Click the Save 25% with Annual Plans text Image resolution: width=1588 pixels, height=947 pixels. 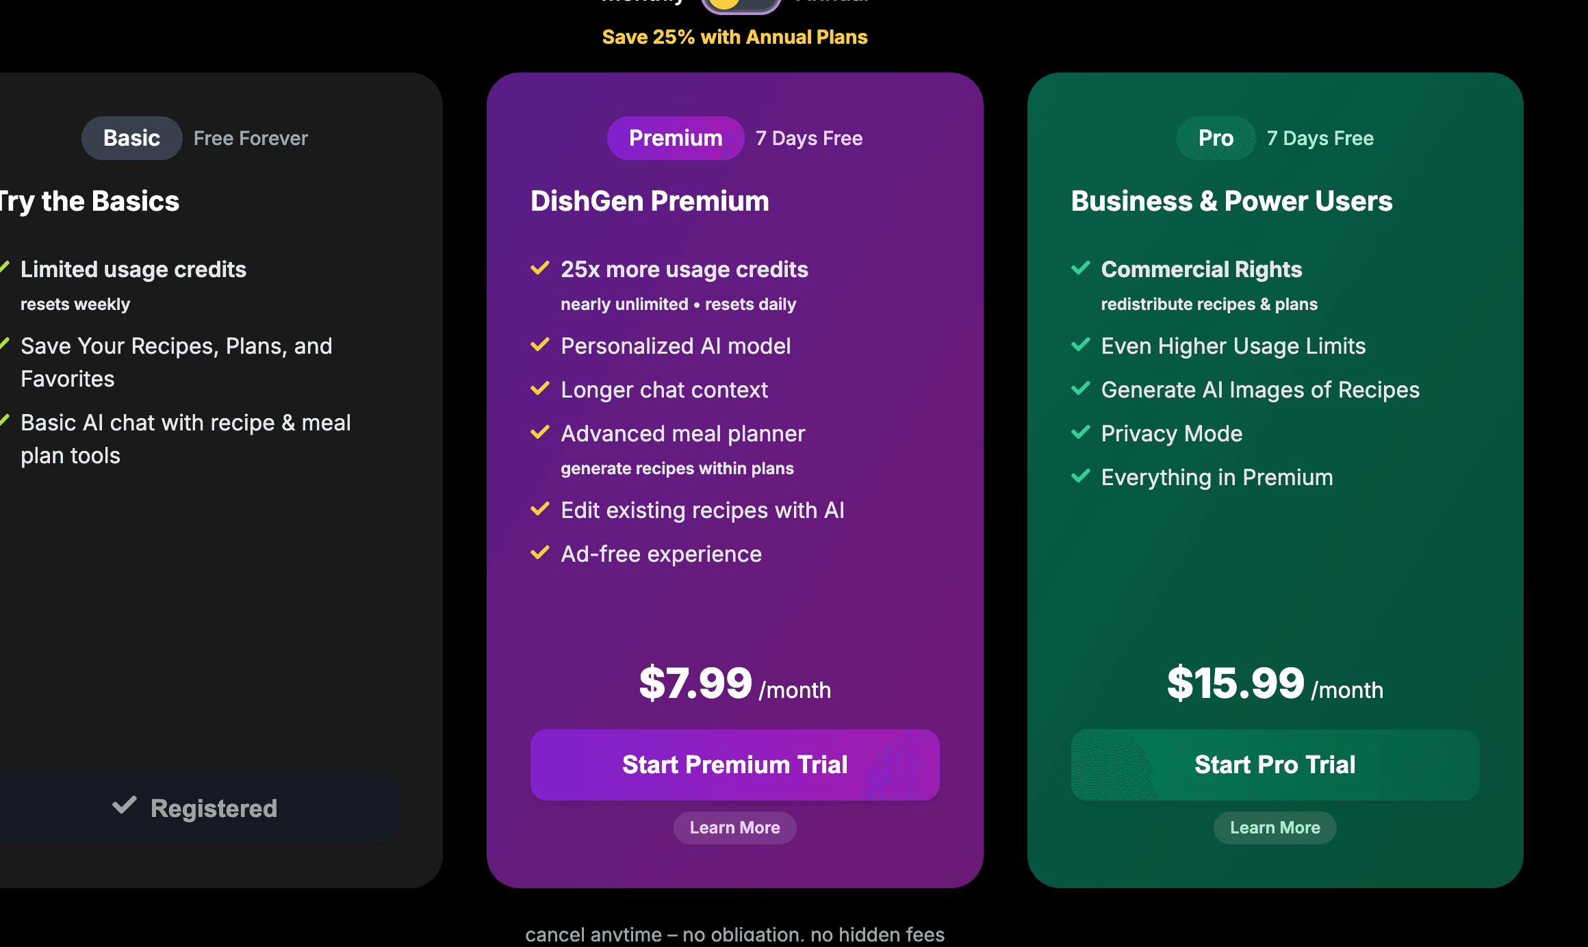click(x=734, y=37)
